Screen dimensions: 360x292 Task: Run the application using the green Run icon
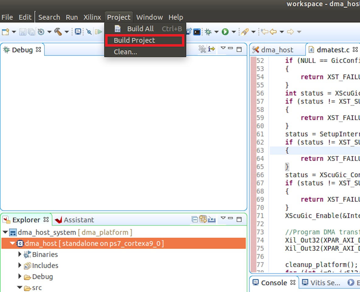pyautogui.click(x=225, y=32)
